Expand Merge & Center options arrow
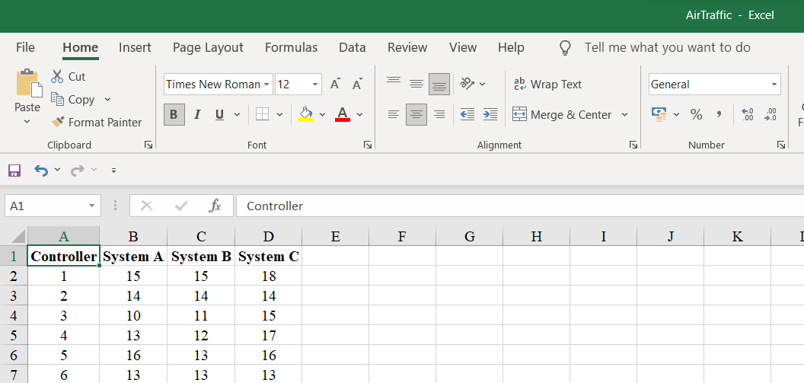804x383 pixels. (x=624, y=114)
